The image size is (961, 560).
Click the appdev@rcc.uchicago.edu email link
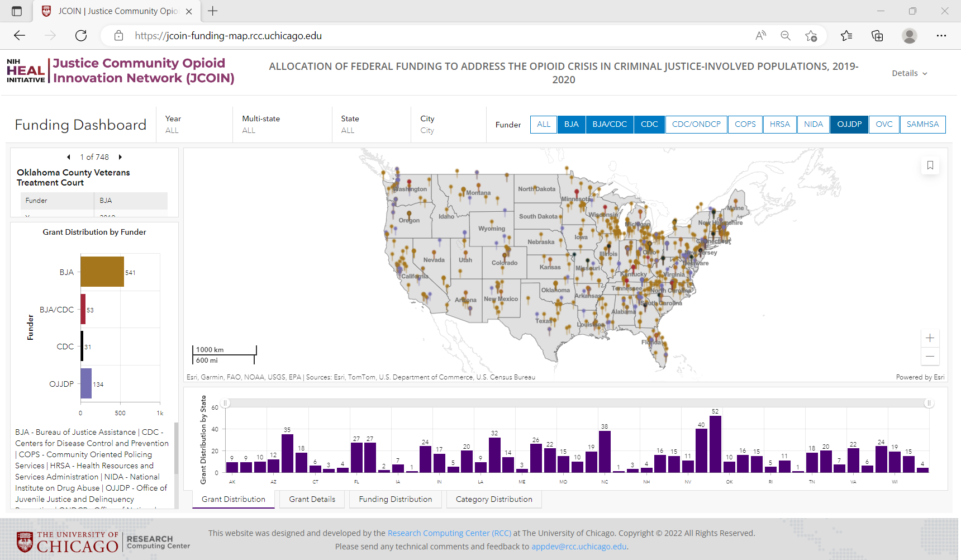tap(579, 547)
